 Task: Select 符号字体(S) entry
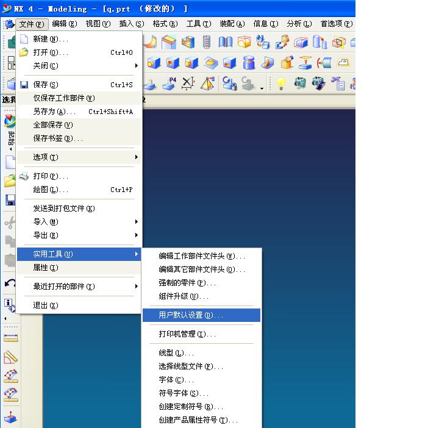[x=202, y=393]
